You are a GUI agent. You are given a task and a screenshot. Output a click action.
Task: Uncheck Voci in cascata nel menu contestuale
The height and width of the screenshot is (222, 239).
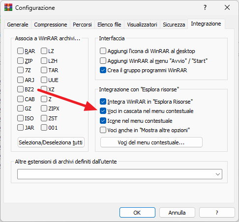(x=103, y=111)
